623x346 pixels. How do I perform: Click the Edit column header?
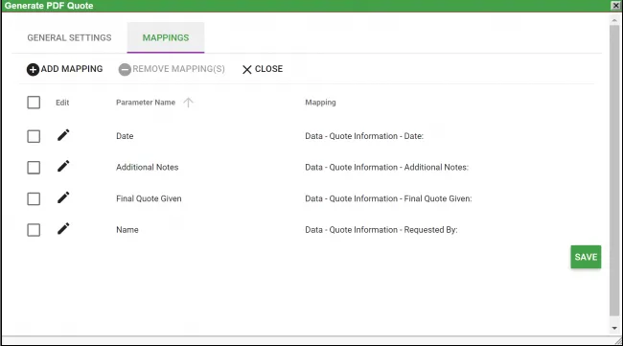[x=62, y=103]
